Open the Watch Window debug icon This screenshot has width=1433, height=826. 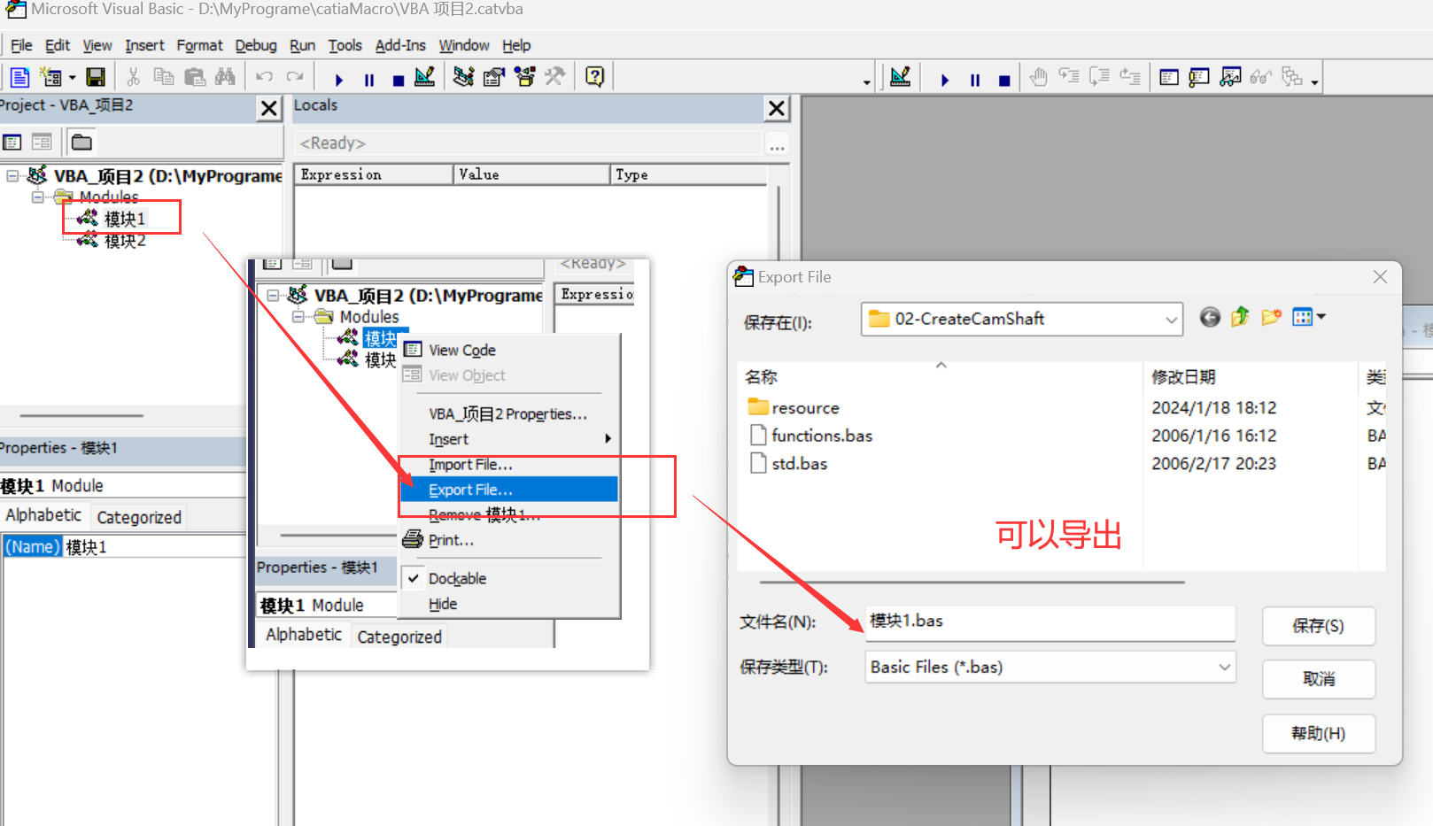1230,77
